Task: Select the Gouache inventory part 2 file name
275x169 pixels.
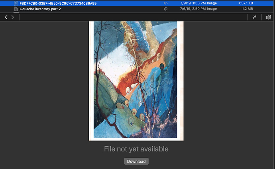Action: point(40,9)
